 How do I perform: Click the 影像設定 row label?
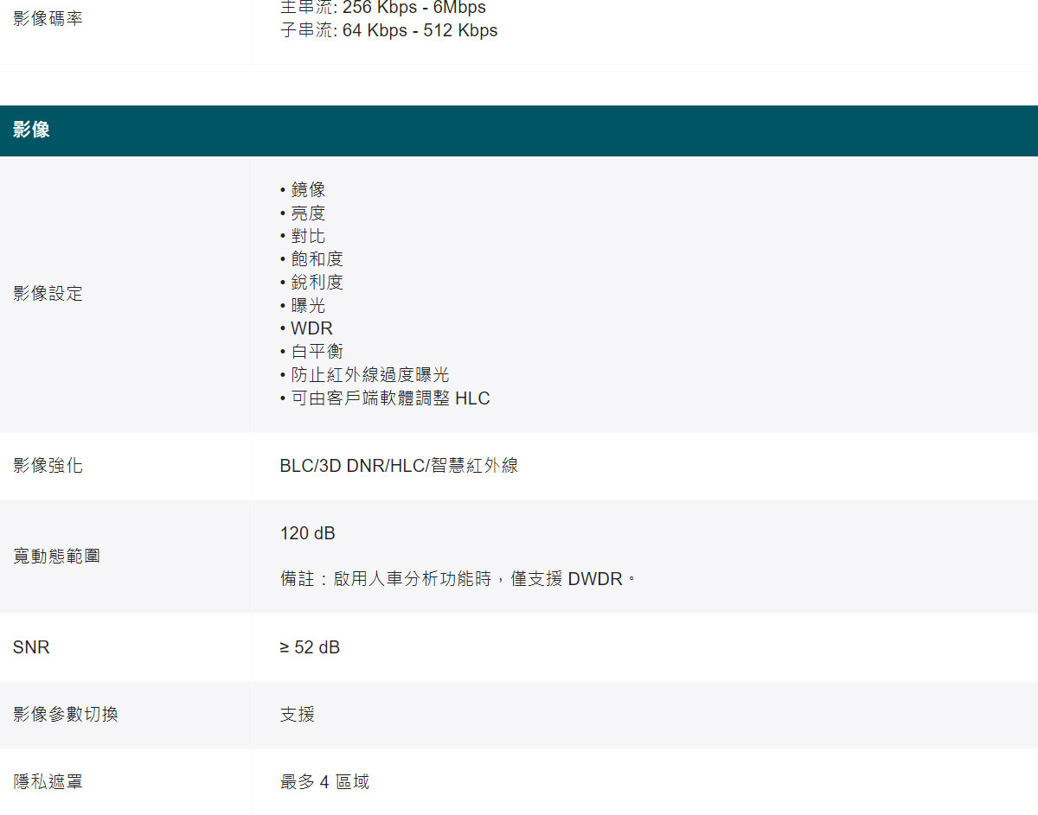tap(48, 294)
